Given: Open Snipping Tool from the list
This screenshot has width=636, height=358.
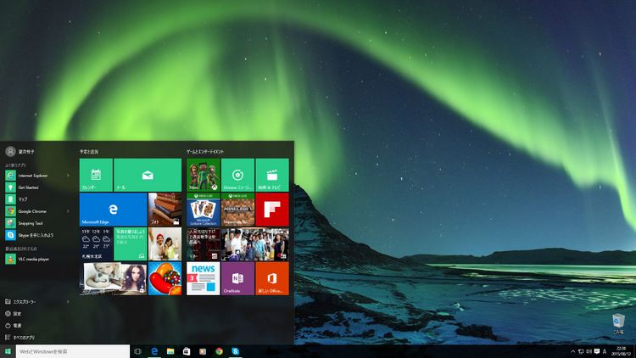Looking at the screenshot, I should tap(30, 223).
